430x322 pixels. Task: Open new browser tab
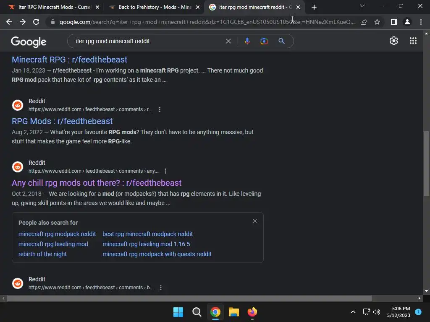pos(314,7)
